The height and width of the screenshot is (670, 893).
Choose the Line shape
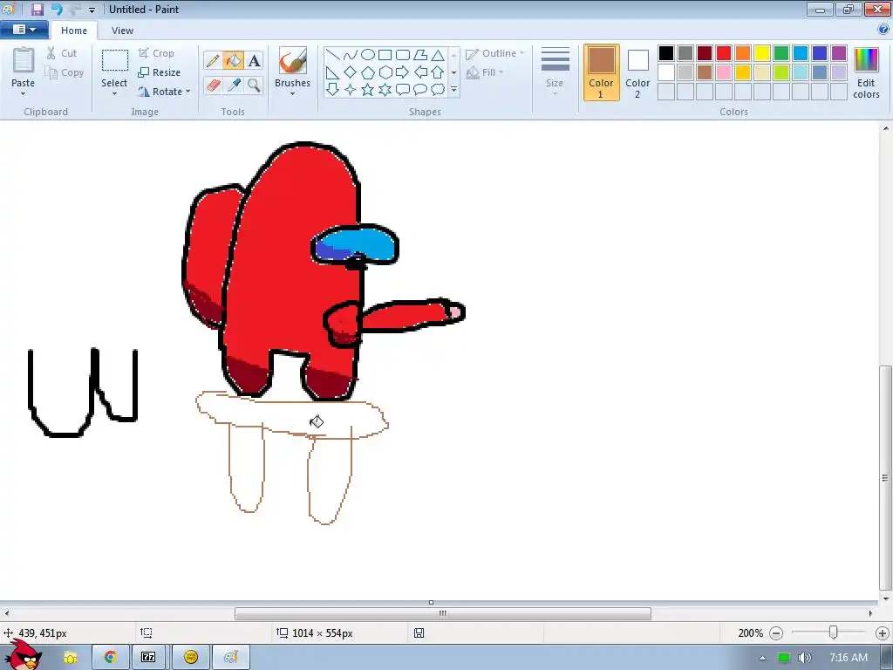coord(333,55)
